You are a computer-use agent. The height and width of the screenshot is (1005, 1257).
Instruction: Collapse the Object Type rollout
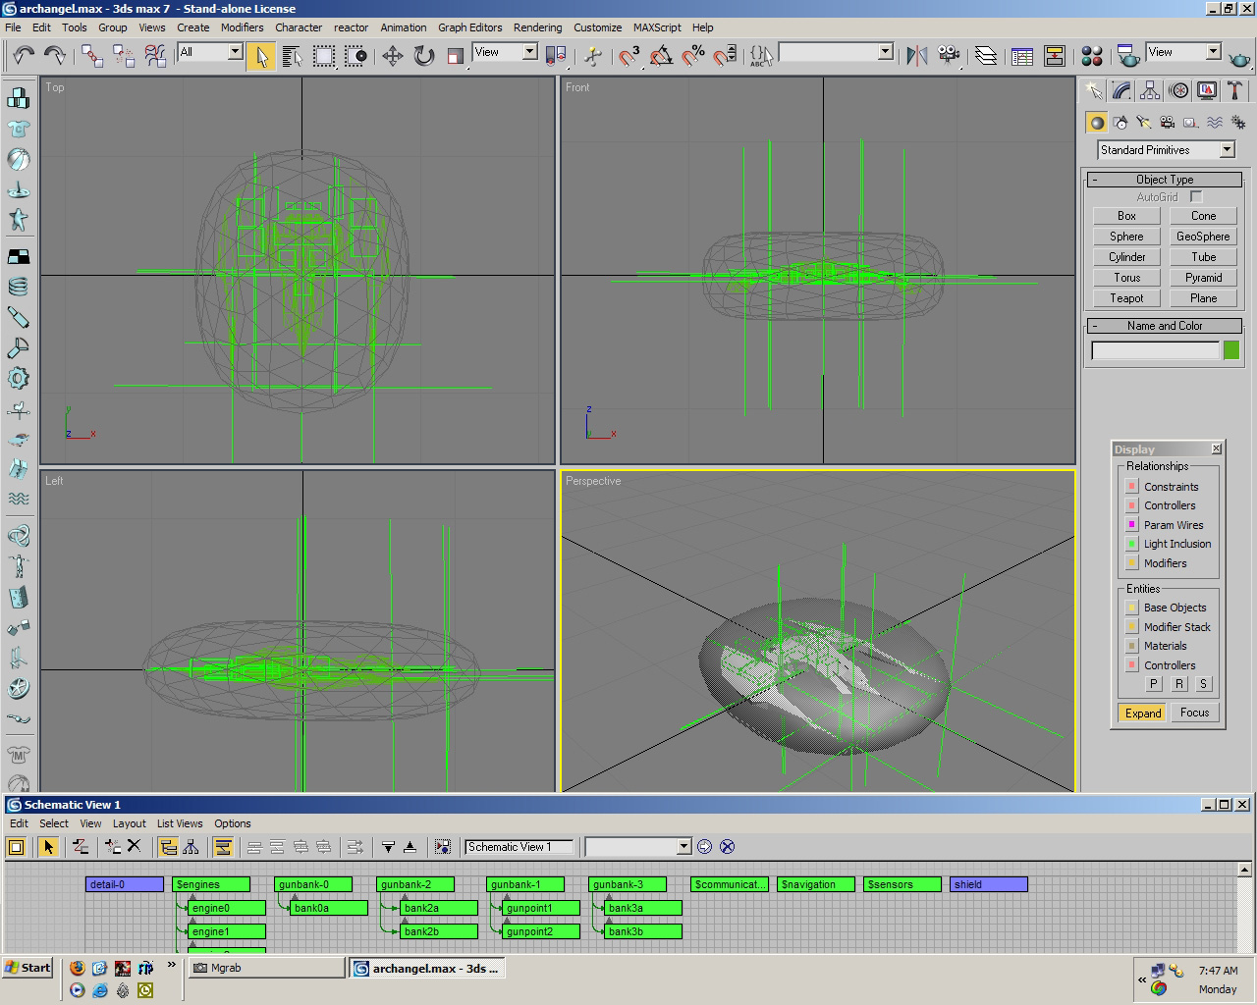coord(1165,180)
